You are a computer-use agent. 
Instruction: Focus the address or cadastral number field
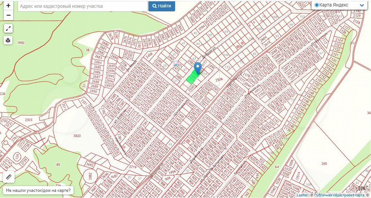82,6
